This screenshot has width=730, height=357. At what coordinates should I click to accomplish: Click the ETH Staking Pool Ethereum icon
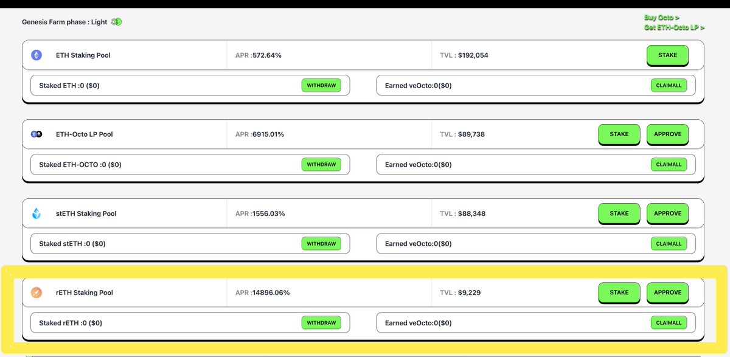click(36, 55)
